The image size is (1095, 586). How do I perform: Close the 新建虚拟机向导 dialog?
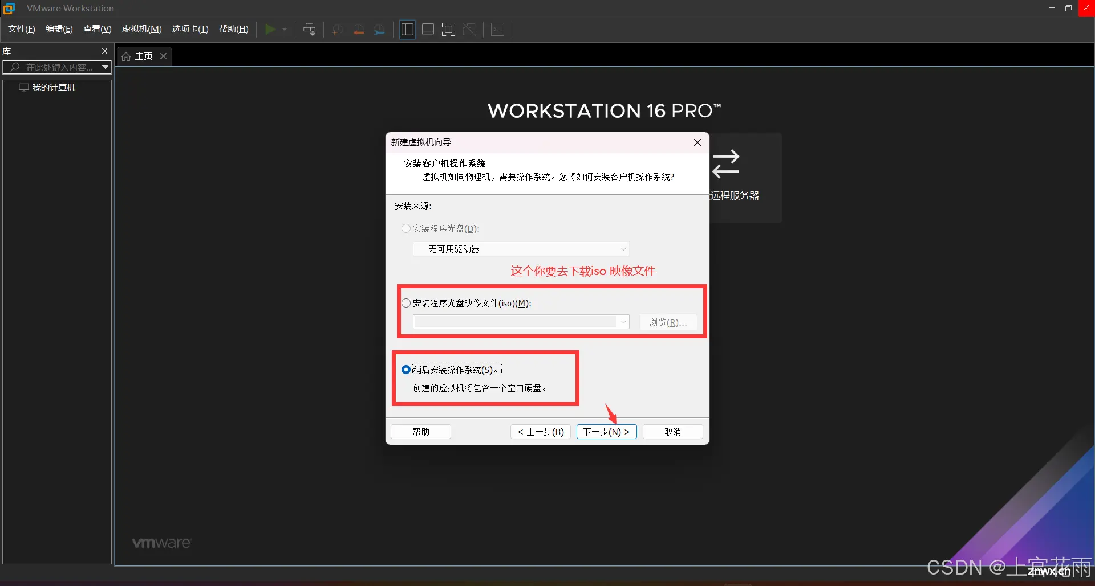point(697,142)
